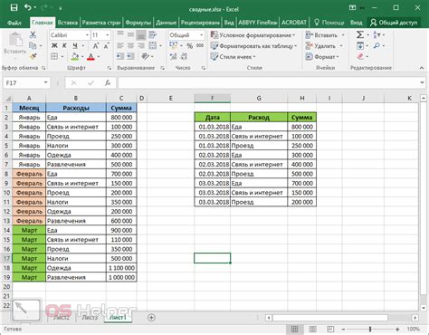Screen dimensions: 429x335
Task: Add a new sheet with plus icon
Action: (151, 318)
